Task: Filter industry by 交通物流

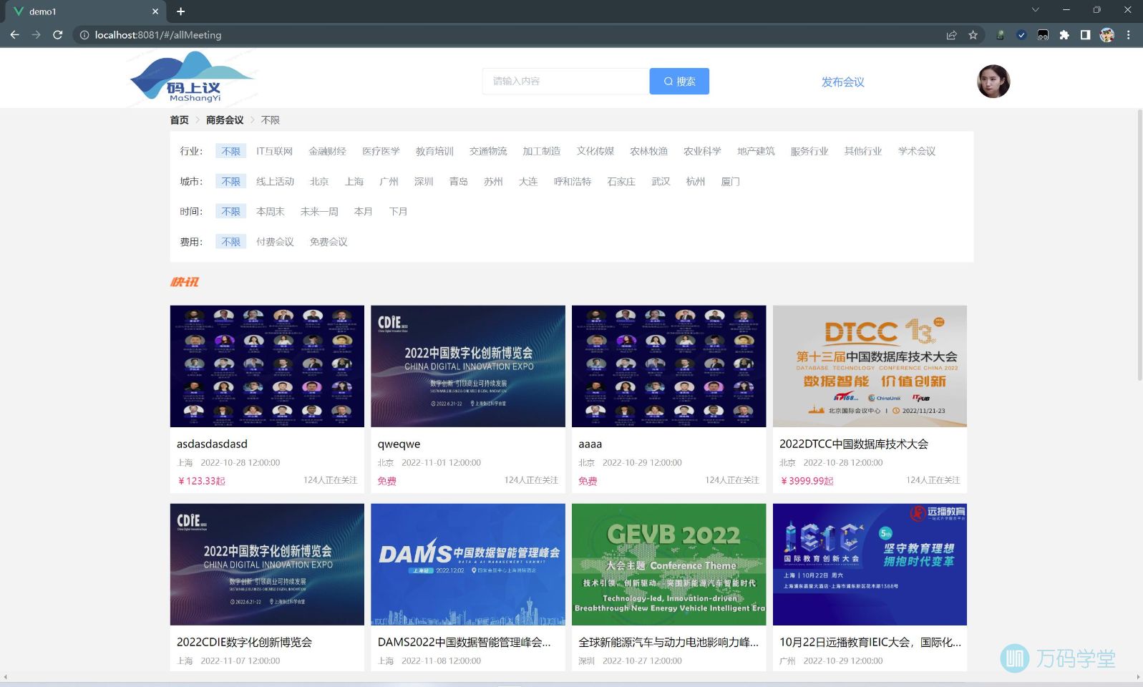Action: pos(488,151)
